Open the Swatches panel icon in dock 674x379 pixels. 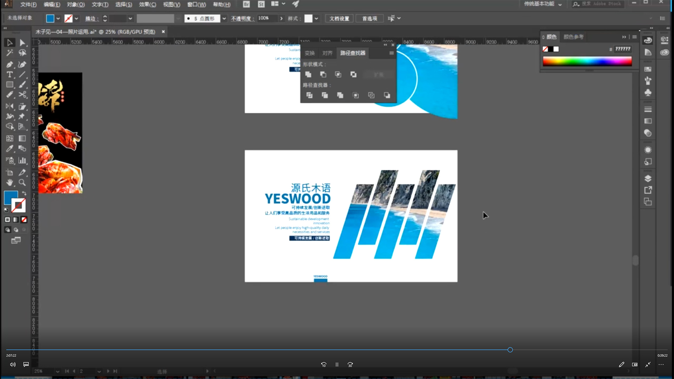click(648, 69)
